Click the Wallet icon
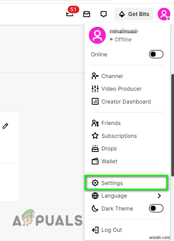 point(95,161)
